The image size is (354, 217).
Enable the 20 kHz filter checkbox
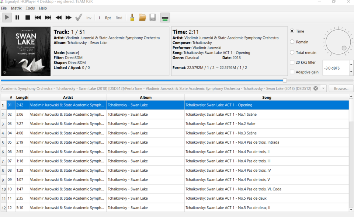pos(292,62)
